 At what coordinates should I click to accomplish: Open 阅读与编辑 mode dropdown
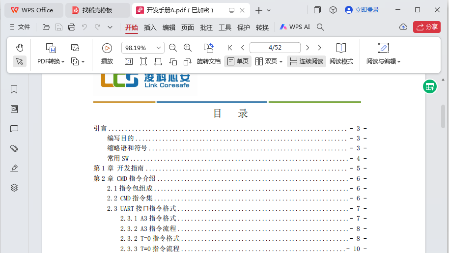[x=384, y=54]
